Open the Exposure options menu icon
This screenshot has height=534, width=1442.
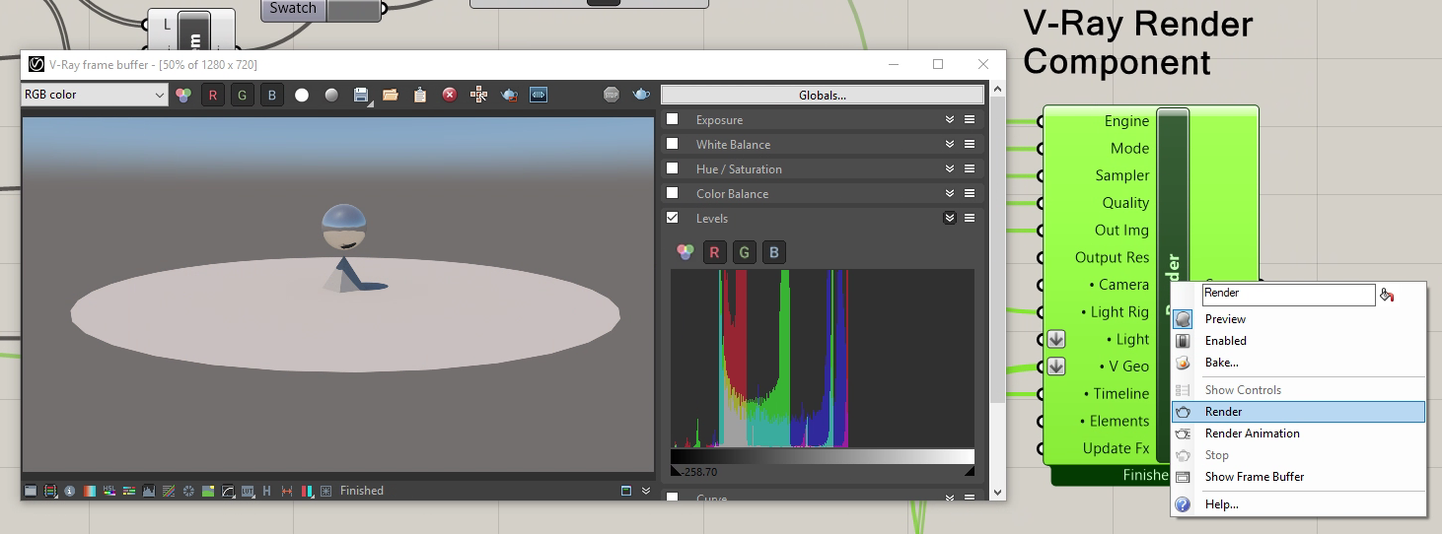point(971,119)
